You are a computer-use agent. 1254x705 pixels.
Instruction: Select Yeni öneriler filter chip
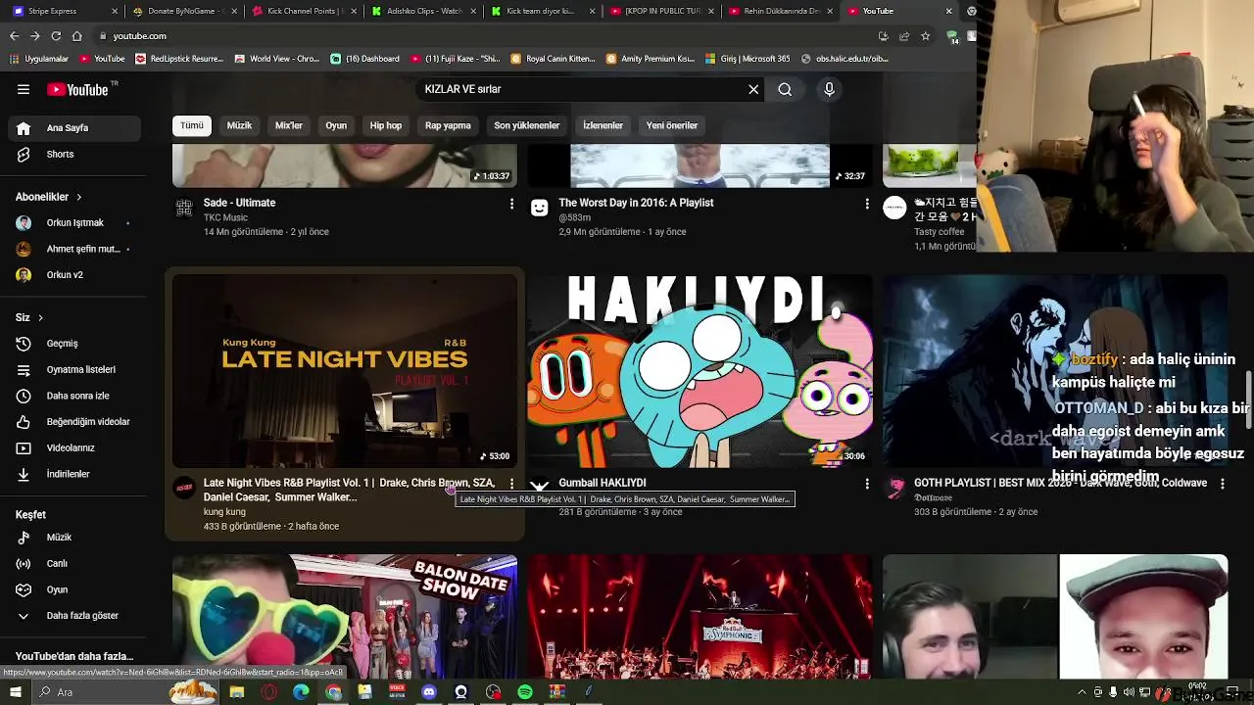pos(672,125)
